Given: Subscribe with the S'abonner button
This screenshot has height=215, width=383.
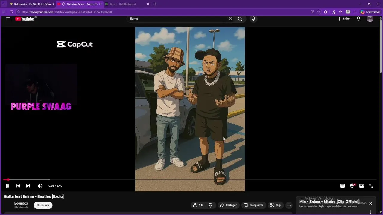Looking at the screenshot, I should click(x=43, y=205).
